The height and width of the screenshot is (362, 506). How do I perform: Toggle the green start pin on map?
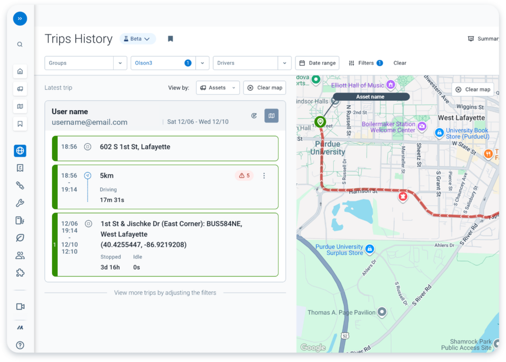click(320, 121)
